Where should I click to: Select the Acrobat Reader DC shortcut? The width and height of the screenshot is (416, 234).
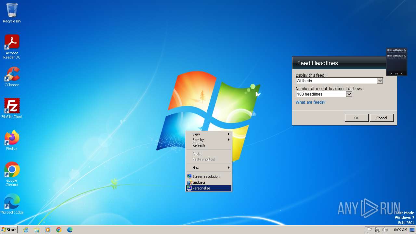coord(12,47)
